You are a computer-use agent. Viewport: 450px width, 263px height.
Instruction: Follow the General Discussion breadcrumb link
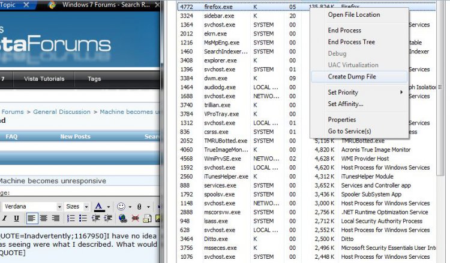click(62, 112)
